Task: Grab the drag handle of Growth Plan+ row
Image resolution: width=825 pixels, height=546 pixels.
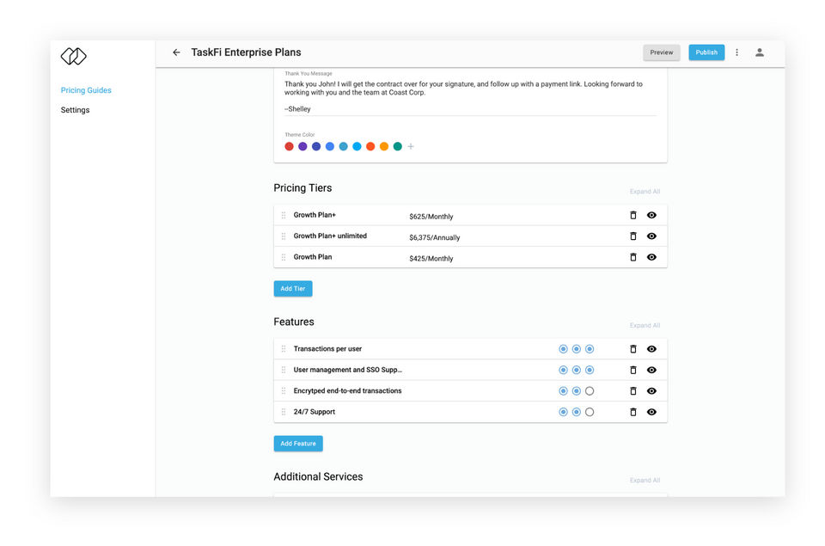Action: (x=284, y=215)
